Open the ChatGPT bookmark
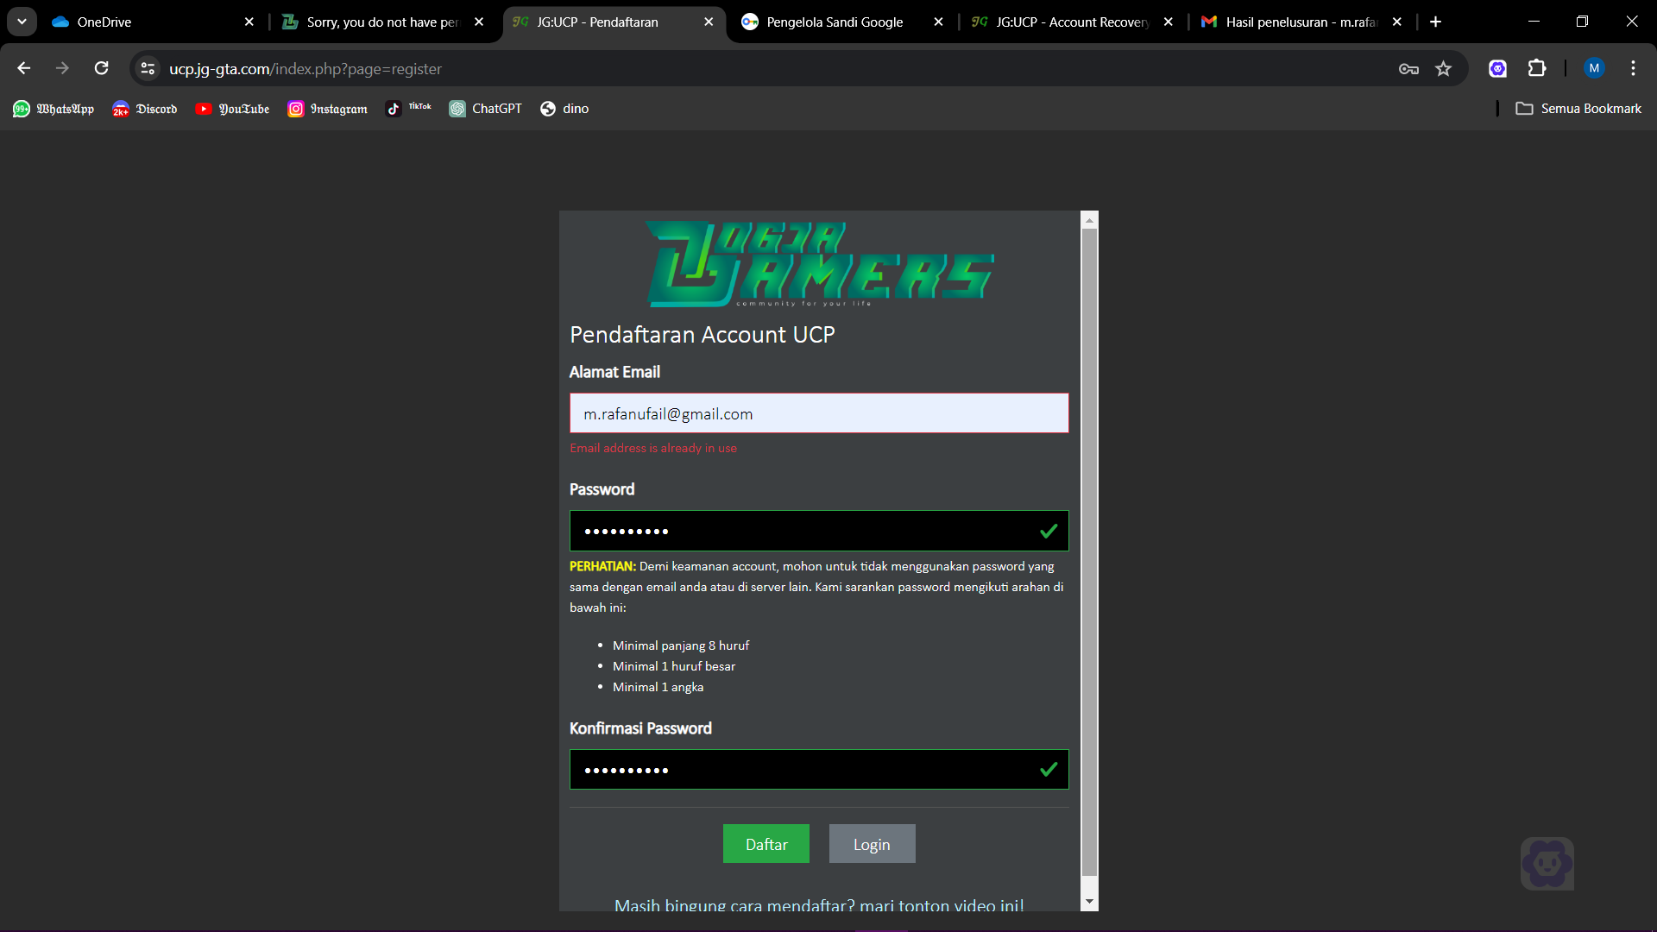1657x932 pixels. tap(485, 109)
